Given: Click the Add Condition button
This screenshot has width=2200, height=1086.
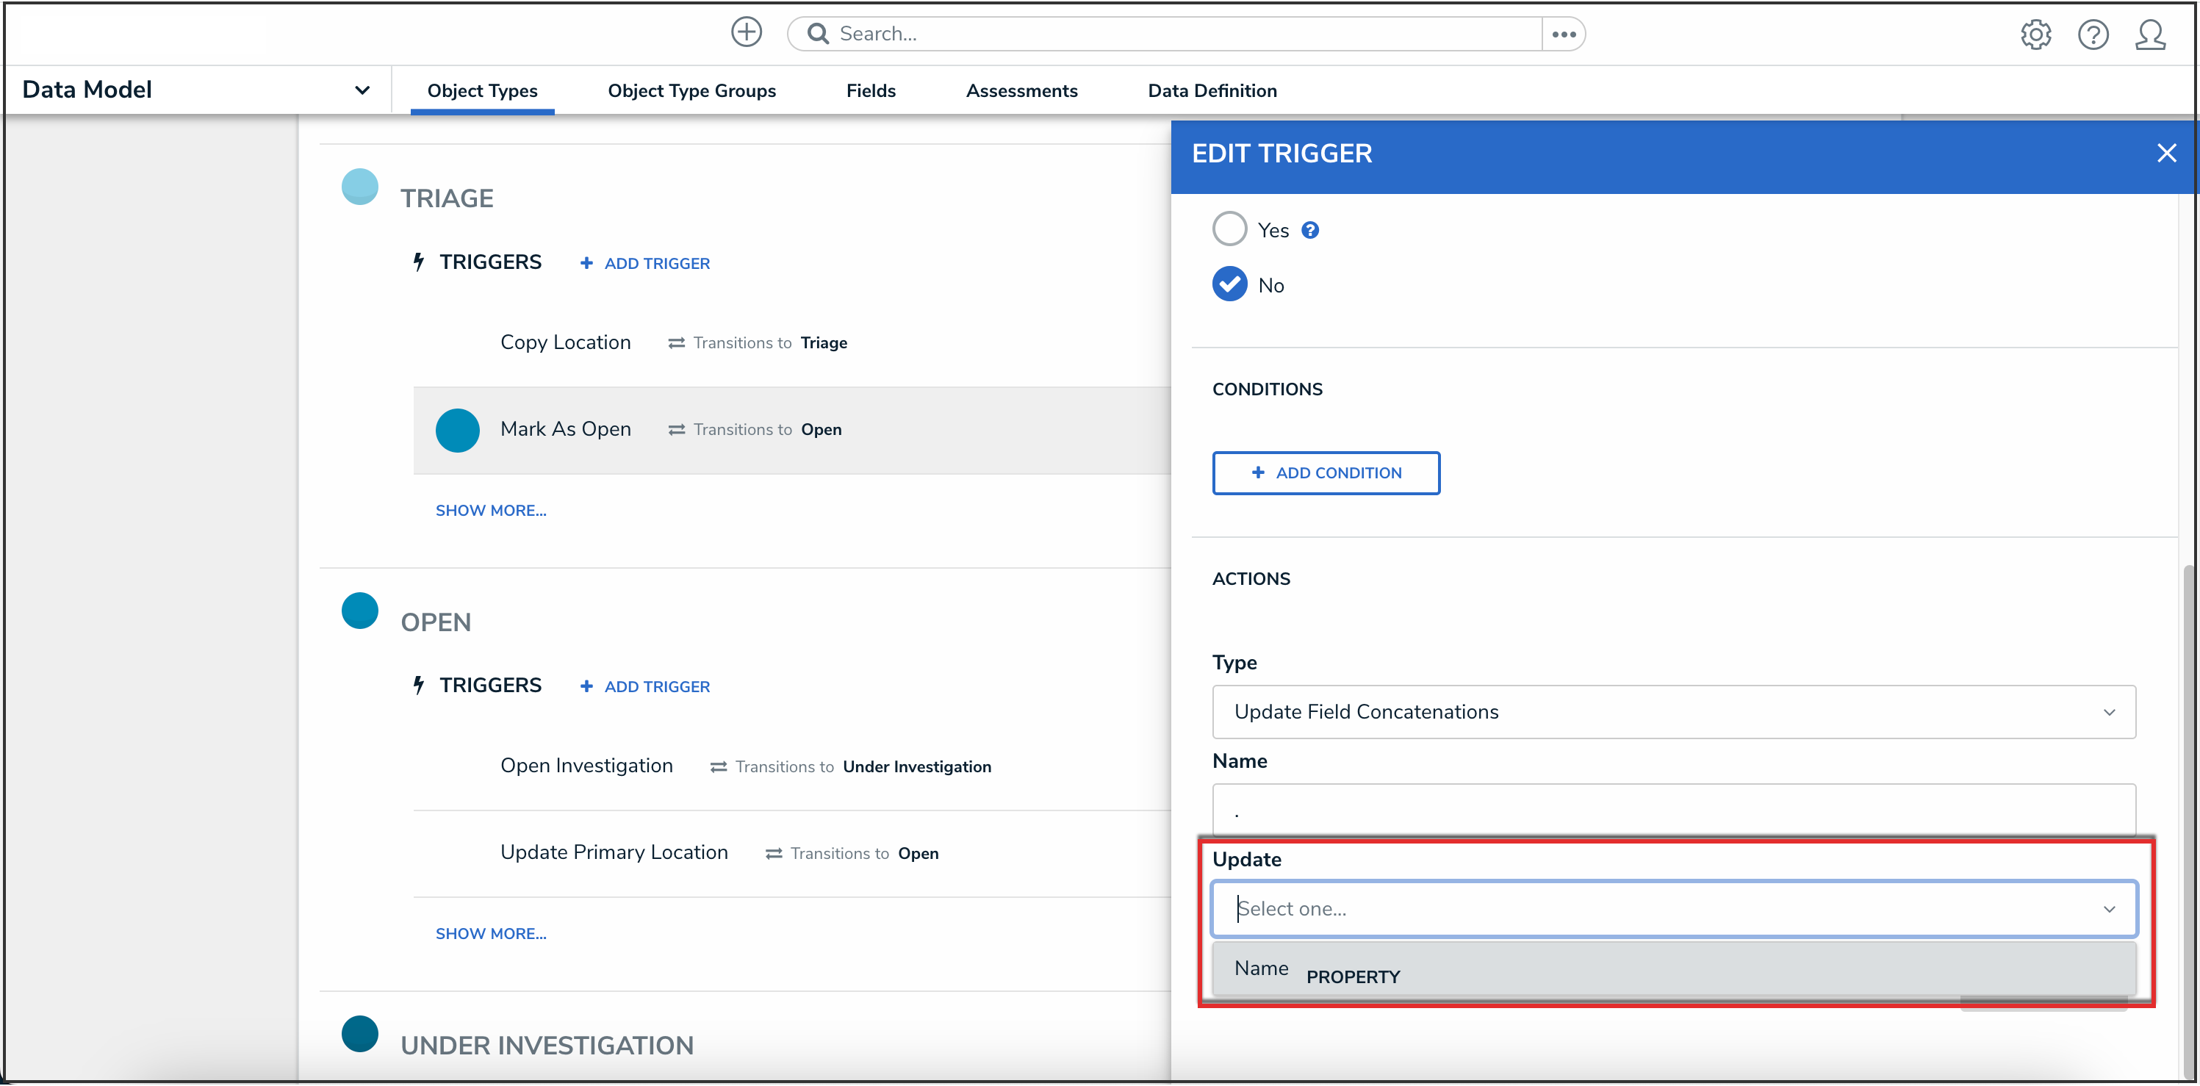Looking at the screenshot, I should (1326, 473).
